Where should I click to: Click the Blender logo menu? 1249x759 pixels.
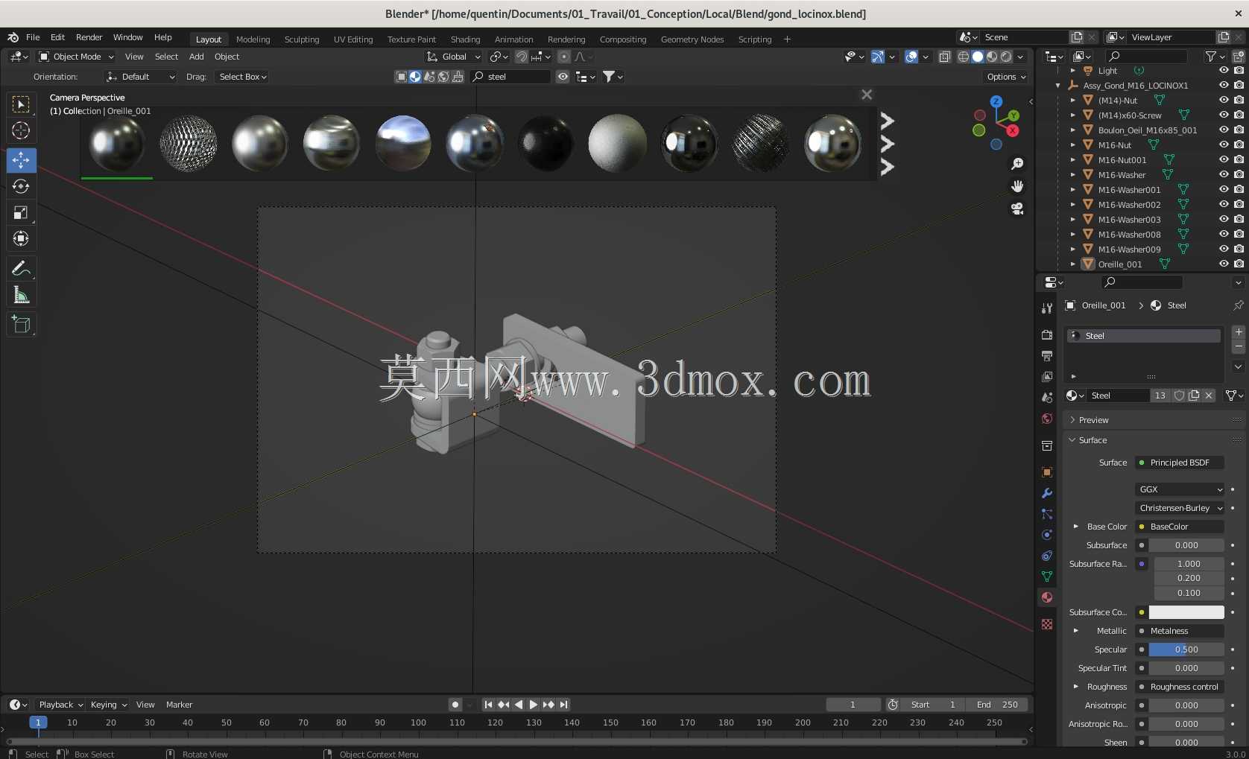[x=13, y=37]
